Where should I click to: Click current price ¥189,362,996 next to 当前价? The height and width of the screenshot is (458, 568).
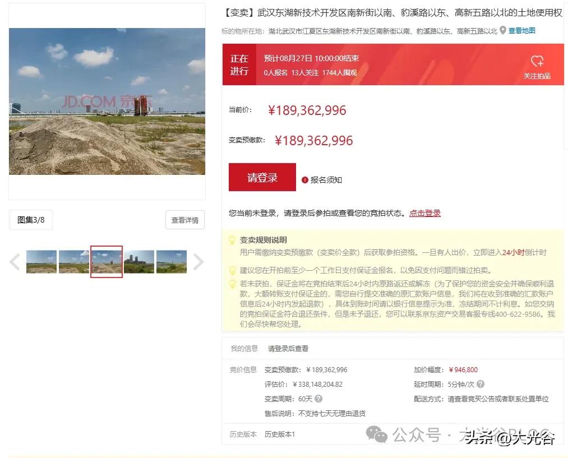tap(307, 110)
